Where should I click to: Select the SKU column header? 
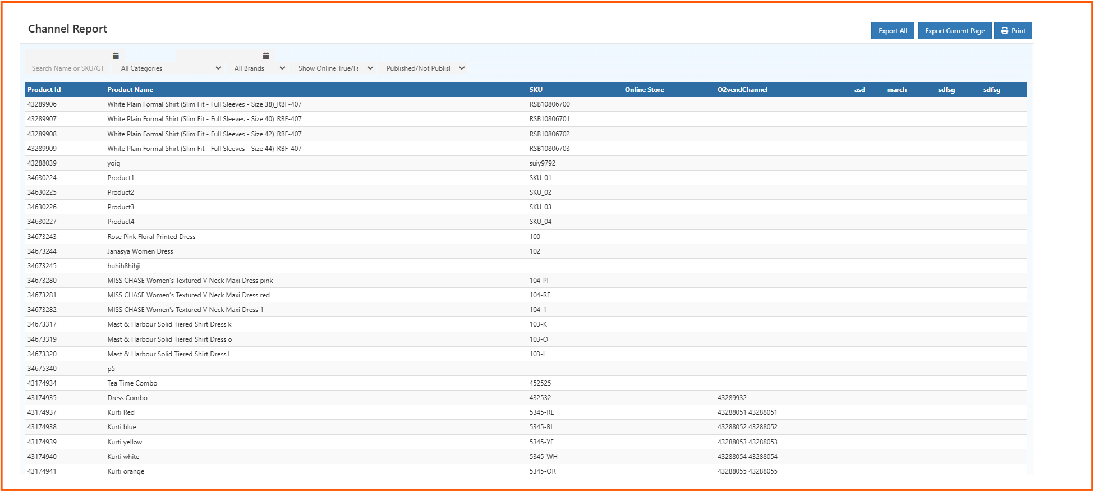tap(536, 90)
